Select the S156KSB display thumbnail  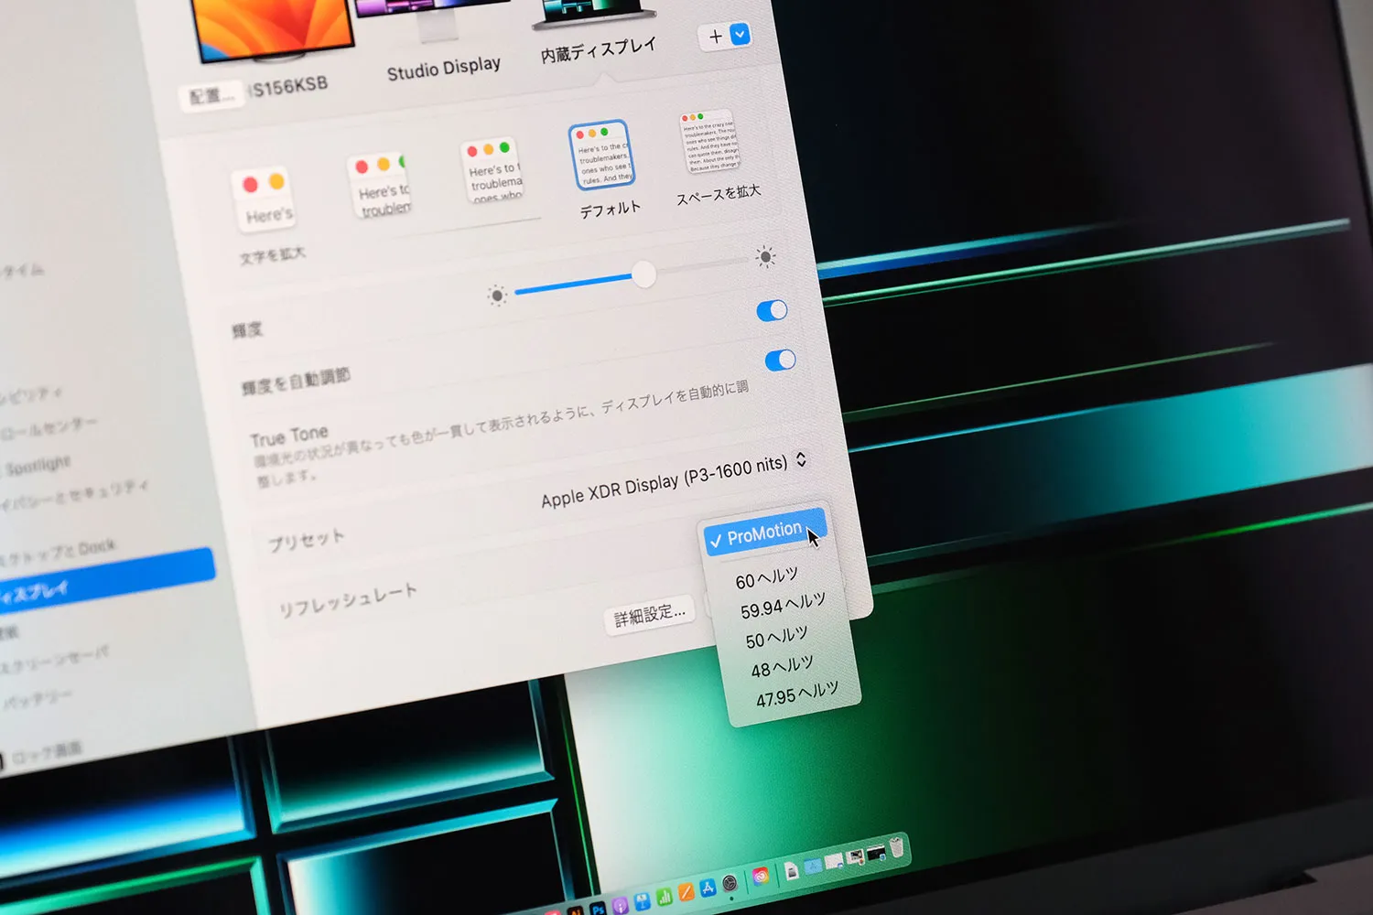click(272, 29)
